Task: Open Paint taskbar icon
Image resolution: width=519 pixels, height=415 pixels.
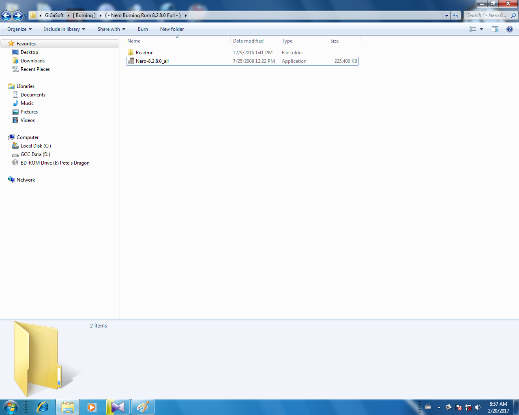Action: click(x=143, y=407)
